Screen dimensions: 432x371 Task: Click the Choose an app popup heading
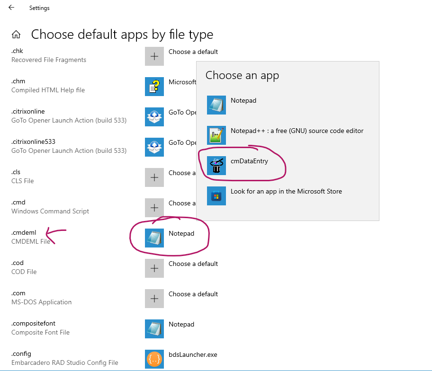click(242, 75)
